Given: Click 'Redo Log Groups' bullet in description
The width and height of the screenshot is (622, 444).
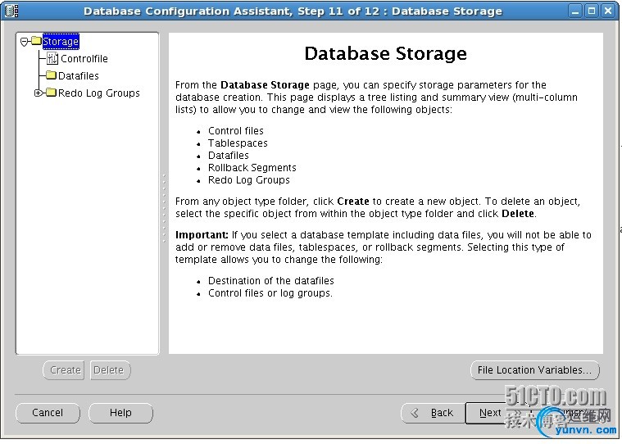Looking at the screenshot, I should point(249,180).
